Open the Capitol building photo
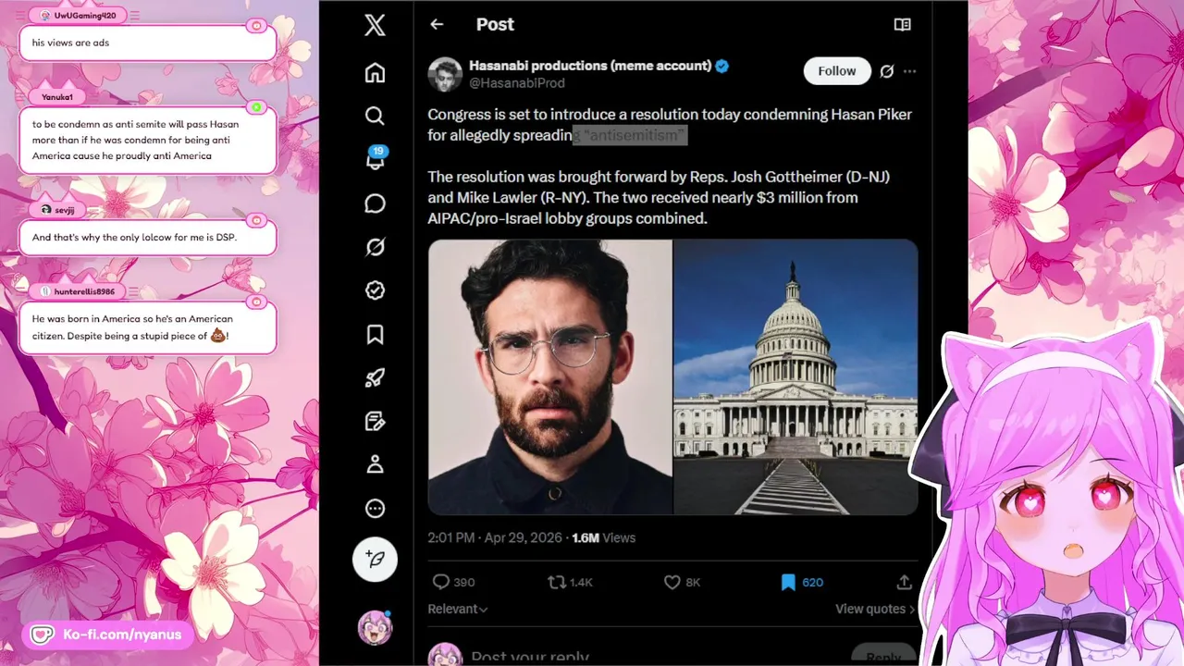 coord(796,376)
